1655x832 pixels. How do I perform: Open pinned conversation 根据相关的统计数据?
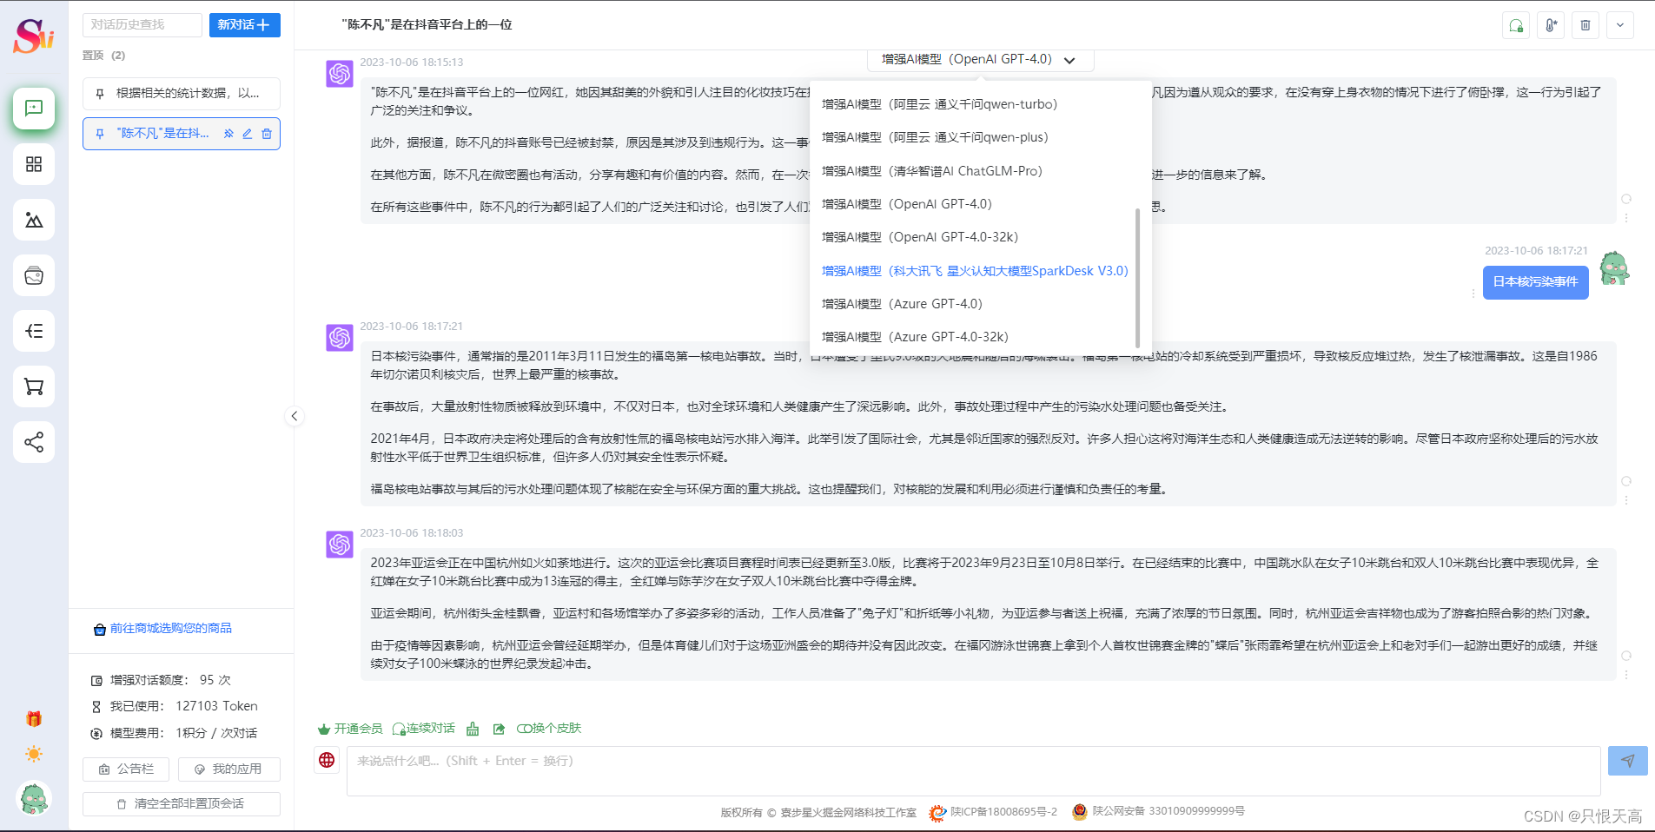[181, 94]
